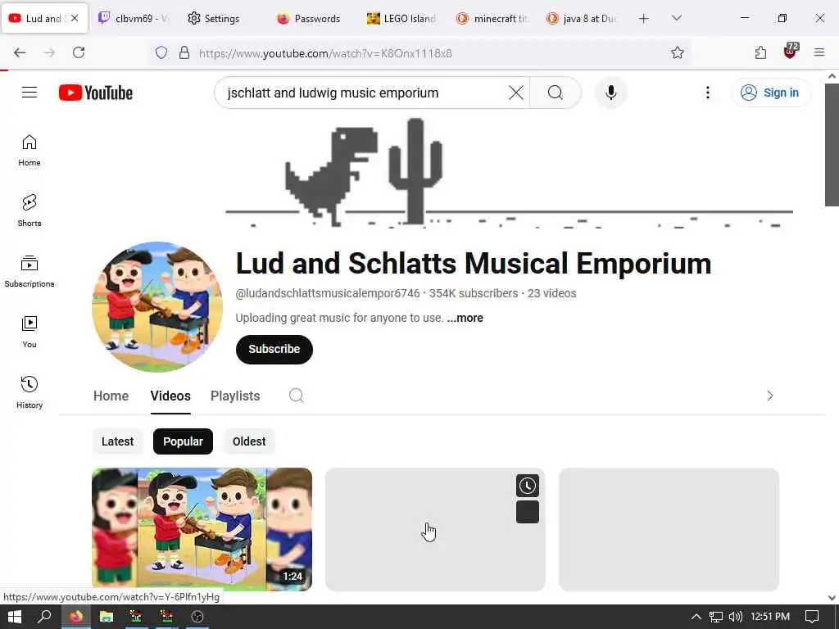The image size is (839, 629).
Task: Switch to the java 8 DuckDuckGo tab
Action: (x=581, y=18)
